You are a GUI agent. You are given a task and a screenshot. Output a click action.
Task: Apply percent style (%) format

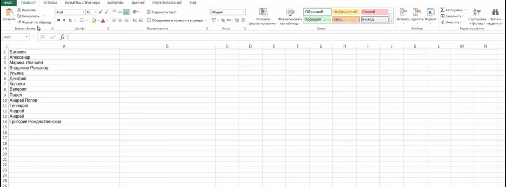tap(223, 20)
